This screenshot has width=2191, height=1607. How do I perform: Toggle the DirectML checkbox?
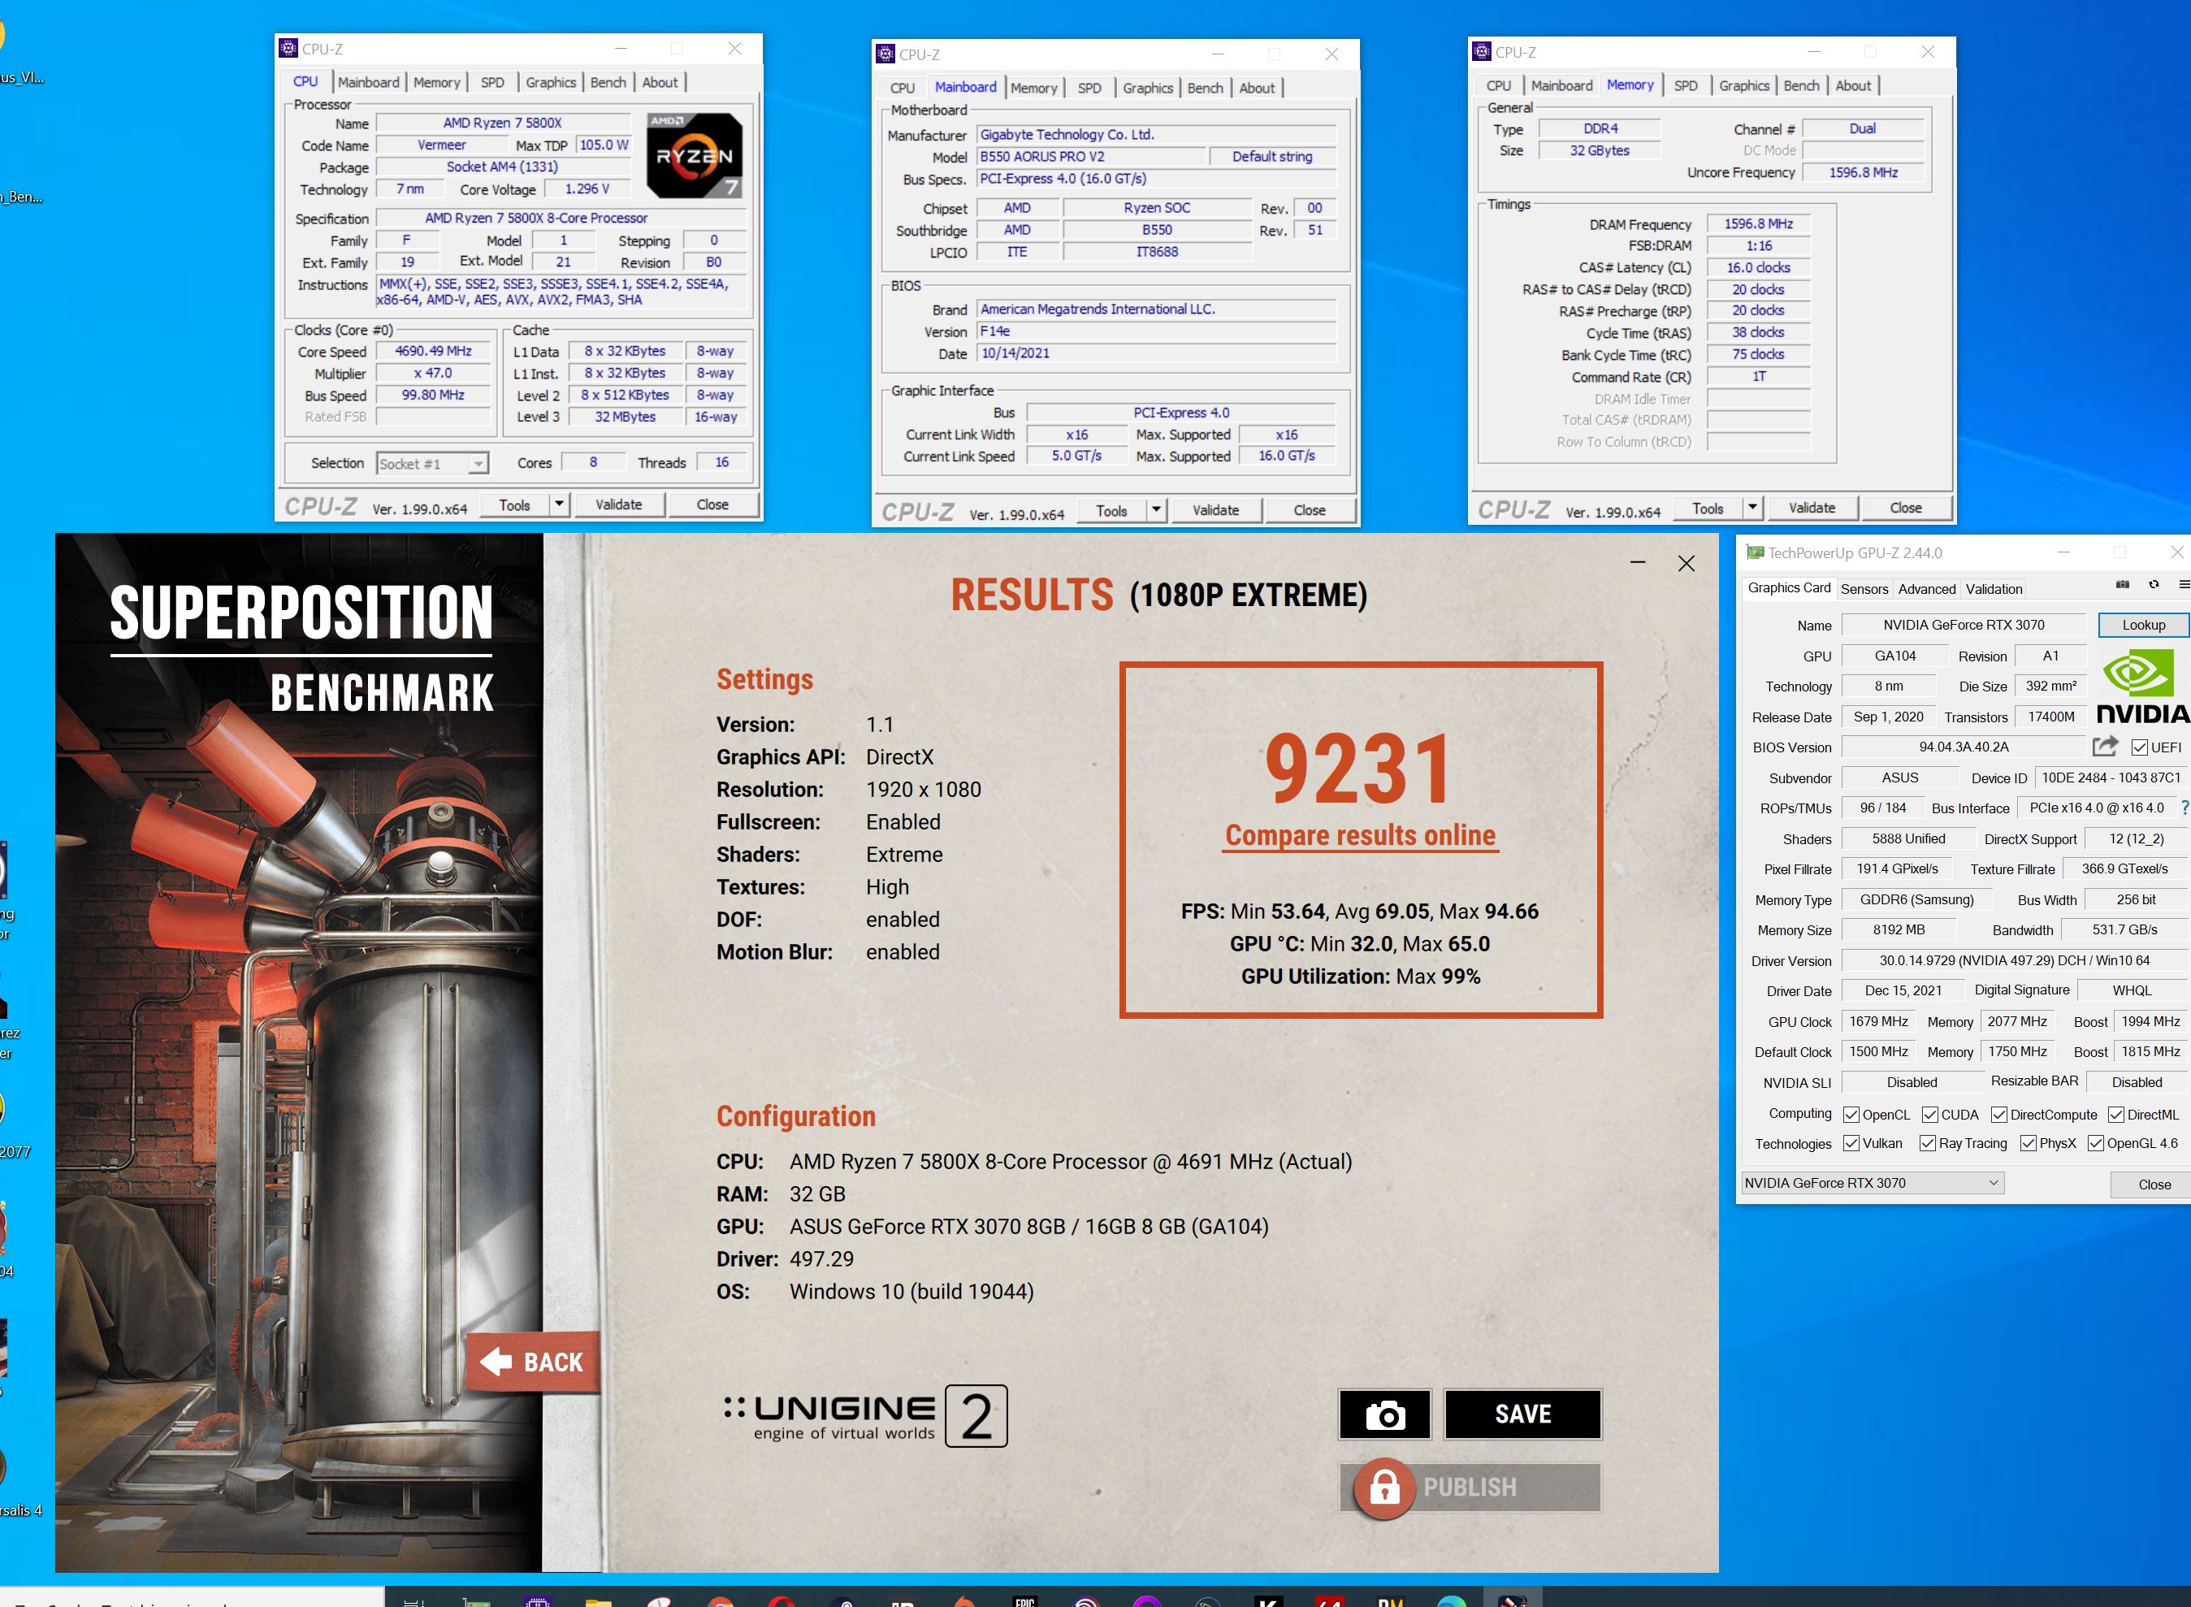(x=2116, y=1115)
